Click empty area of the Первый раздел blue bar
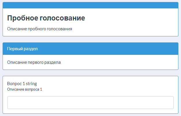The image size is (181, 116). 107,49
